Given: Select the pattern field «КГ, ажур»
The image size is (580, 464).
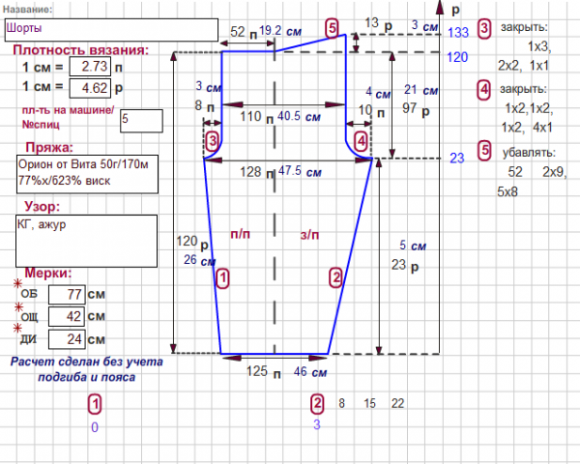Looking at the screenshot, I should pos(87,239).
